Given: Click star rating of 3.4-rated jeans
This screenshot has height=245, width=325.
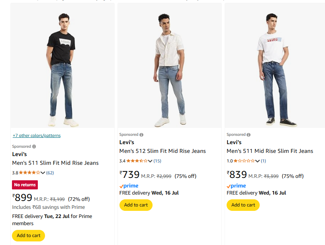Looking at the screenshot, I should click(137, 161).
